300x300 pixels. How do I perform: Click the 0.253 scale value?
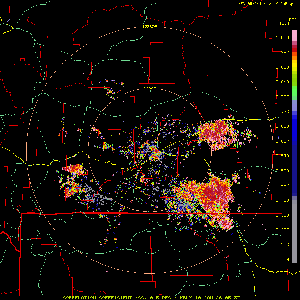(282, 245)
